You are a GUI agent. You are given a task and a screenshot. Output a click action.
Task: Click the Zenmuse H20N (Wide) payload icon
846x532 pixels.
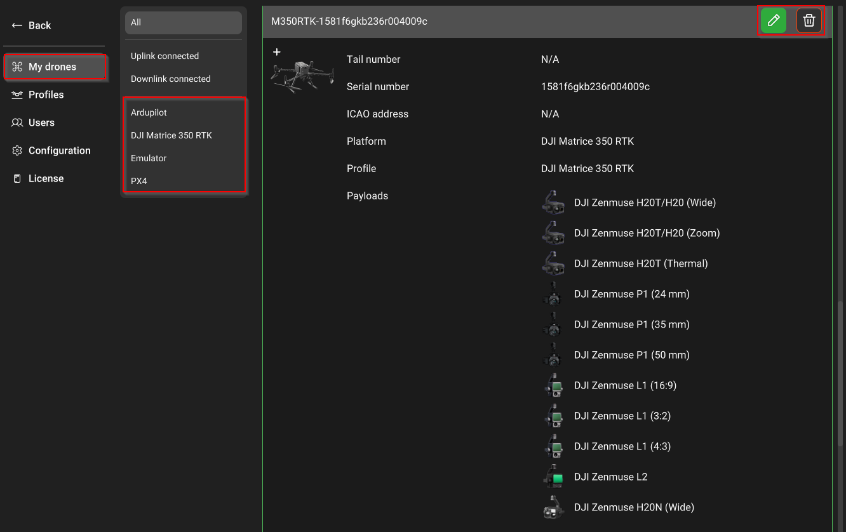[x=553, y=507]
